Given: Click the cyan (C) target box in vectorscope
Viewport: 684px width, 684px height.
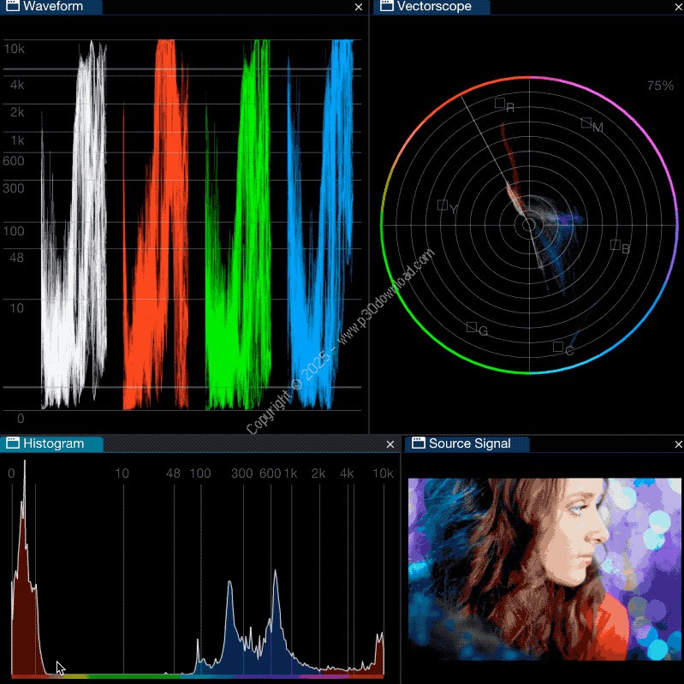Looking at the screenshot, I should 558,347.
